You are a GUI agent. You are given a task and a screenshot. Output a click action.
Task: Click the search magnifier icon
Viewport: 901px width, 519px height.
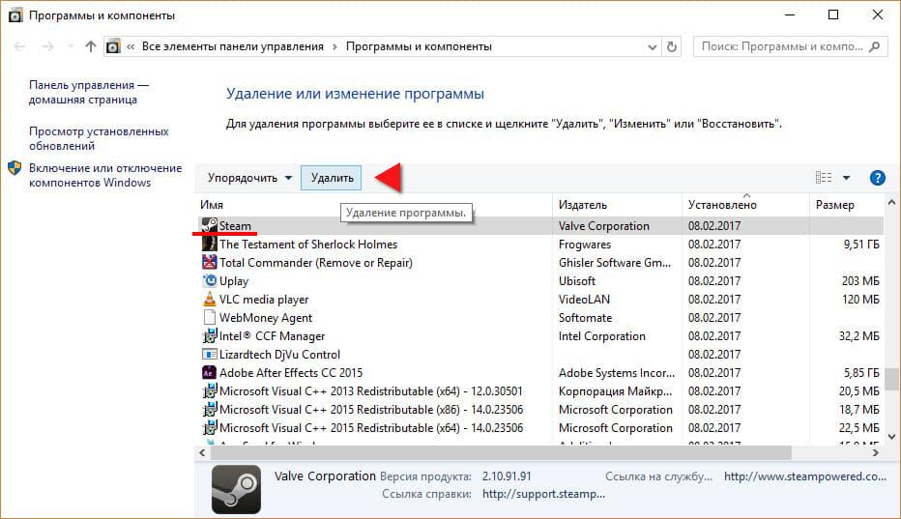coord(875,46)
